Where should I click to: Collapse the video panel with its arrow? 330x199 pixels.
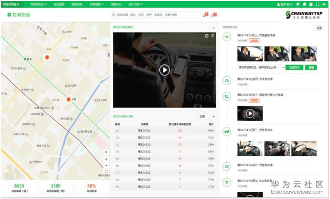(214, 28)
